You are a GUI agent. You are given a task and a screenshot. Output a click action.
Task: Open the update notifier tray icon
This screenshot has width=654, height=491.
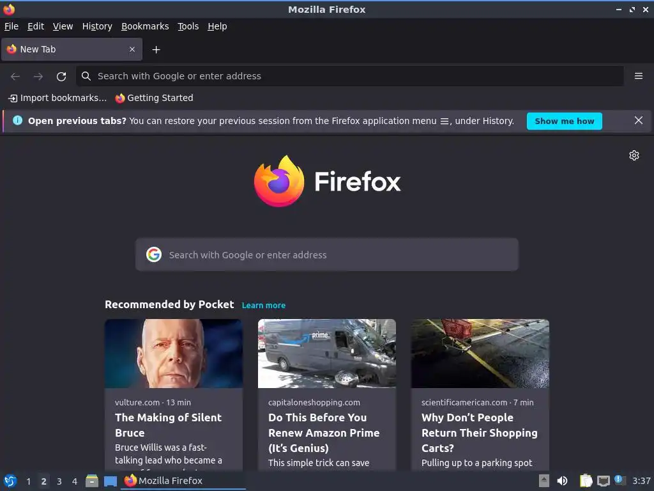620,480
